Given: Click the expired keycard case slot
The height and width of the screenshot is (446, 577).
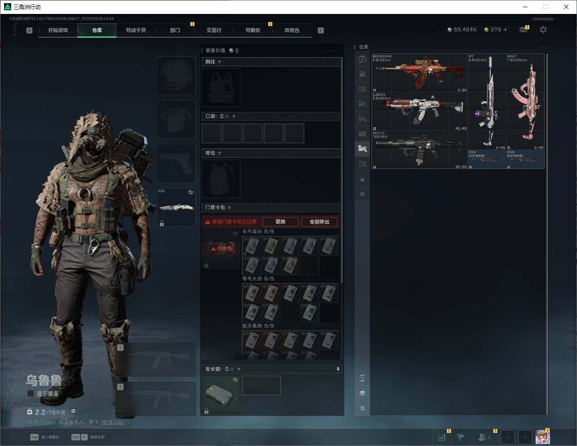Looking at the screenshot, I should [221, 249].
